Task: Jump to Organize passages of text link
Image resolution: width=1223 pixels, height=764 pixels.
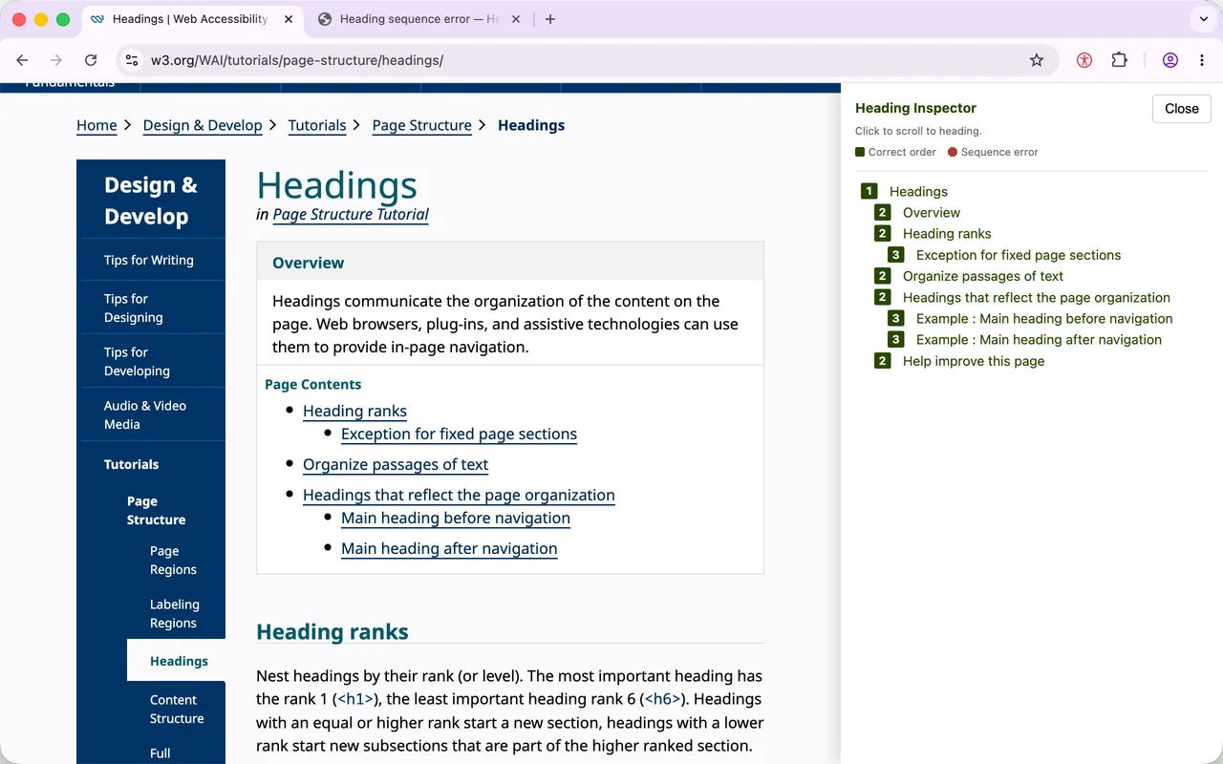Action: (396, 464)
